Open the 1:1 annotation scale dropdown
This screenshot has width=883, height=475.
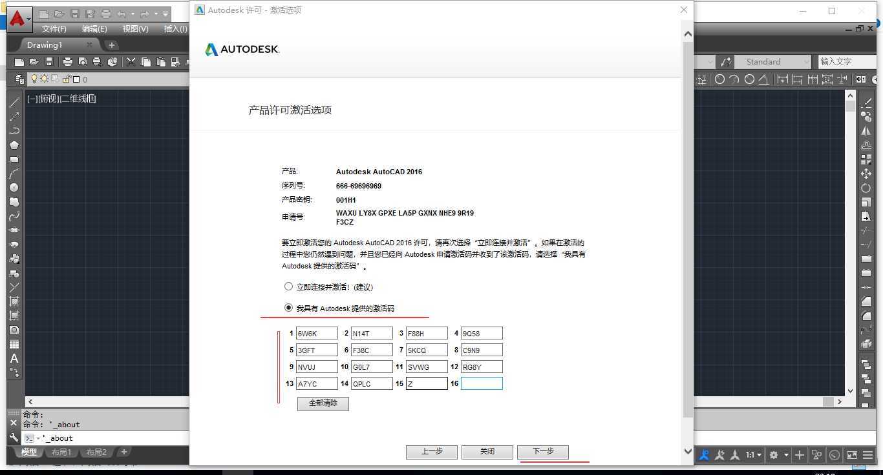tap(754, 455)
